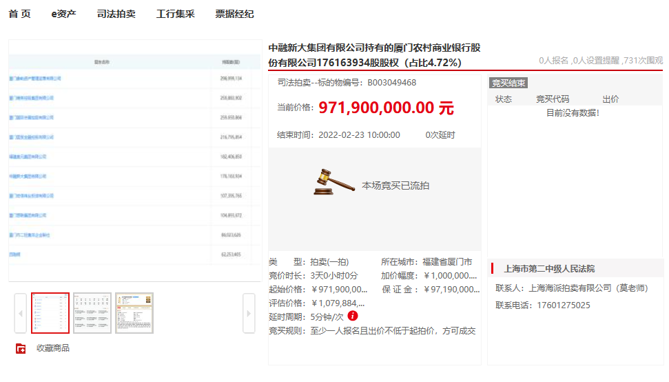Click the red info icon beside 延时周期
669x382 pixels.
point(353,316)
